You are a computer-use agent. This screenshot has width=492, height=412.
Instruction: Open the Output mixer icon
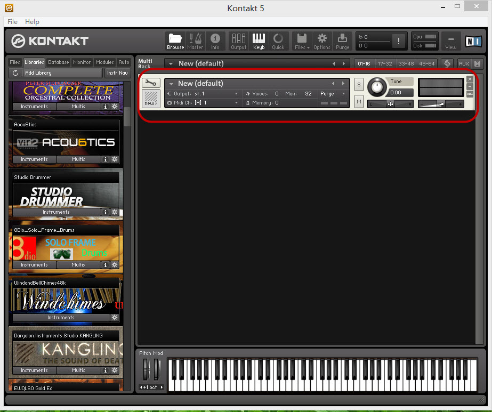238,41
